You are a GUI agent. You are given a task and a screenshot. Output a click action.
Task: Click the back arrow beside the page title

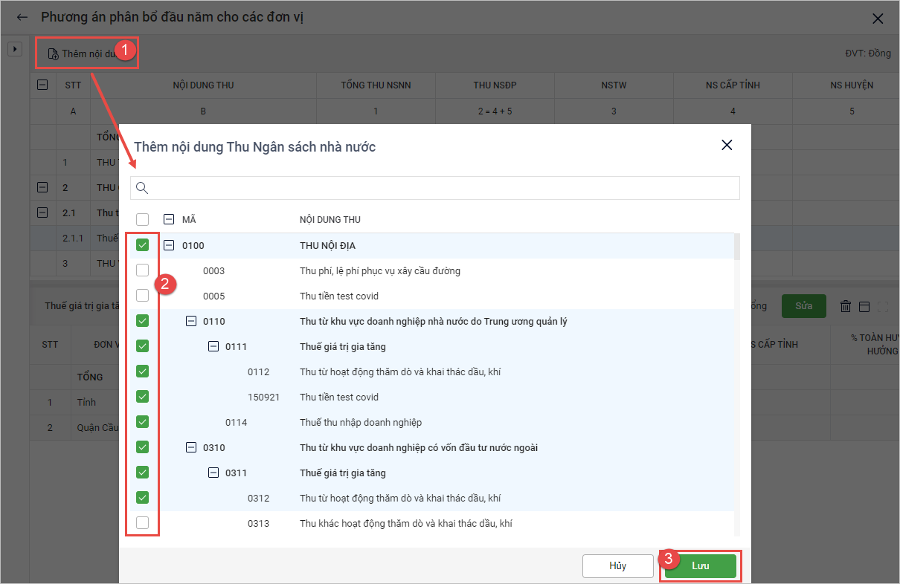click(22, 17)
